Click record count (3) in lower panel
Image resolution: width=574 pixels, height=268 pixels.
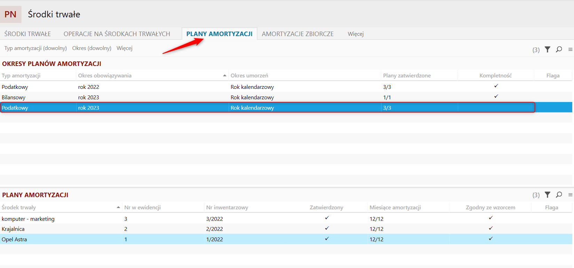[x=536, y=195]
